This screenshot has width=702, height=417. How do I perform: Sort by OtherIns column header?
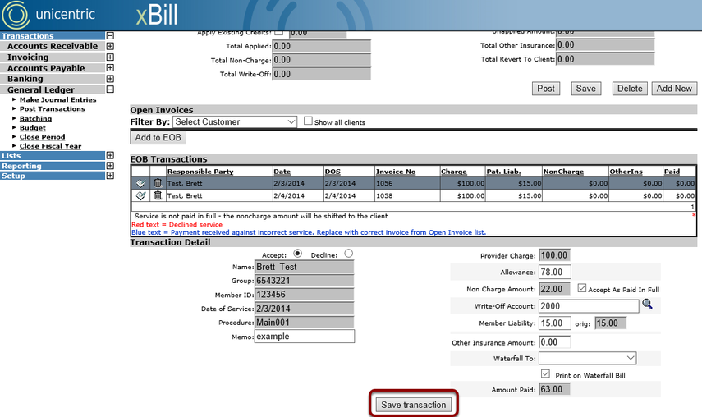pos(626,172)
